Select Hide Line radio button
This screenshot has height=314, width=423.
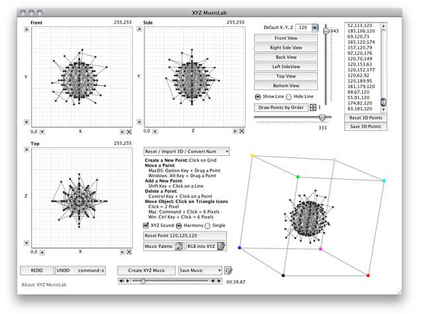(289, 97)
